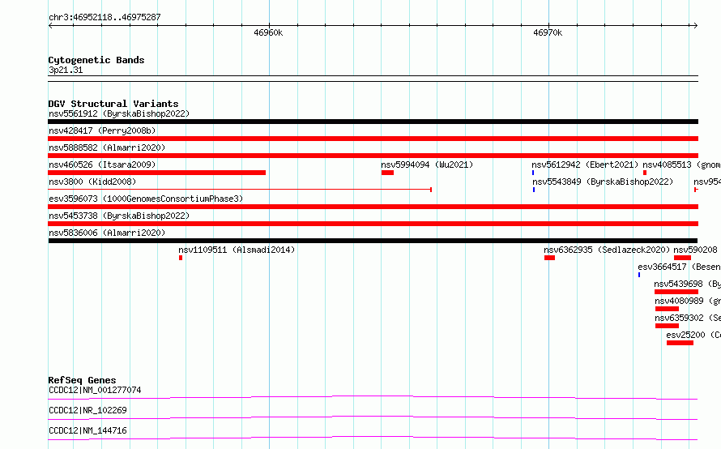Click the red bar beneath nsv428417

point(373,139)
